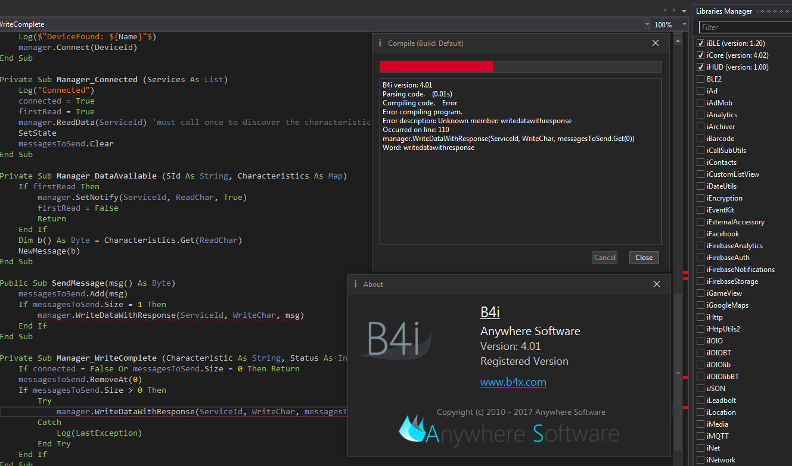This screenshot has height=466, width=792.
Task: Place cursor on 'Log(LastException)' code line
Action: pos(99,433)
